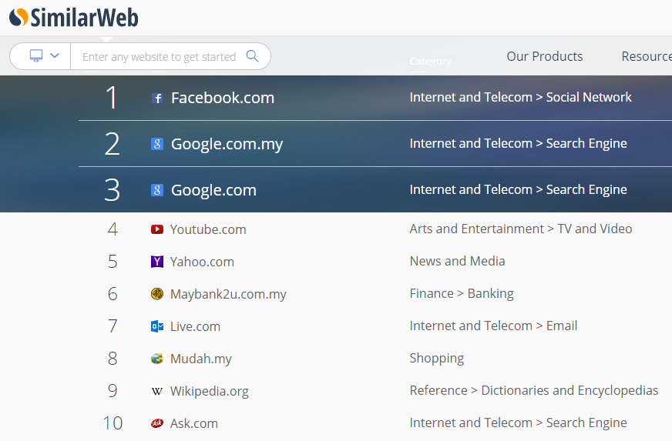
Task: Select Search Engine category in Google.com row
Action: 518,189
